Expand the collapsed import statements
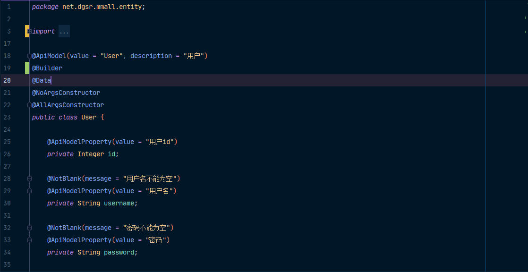The height and width of the screenshot is (272, 528). [x=30, y=32]
